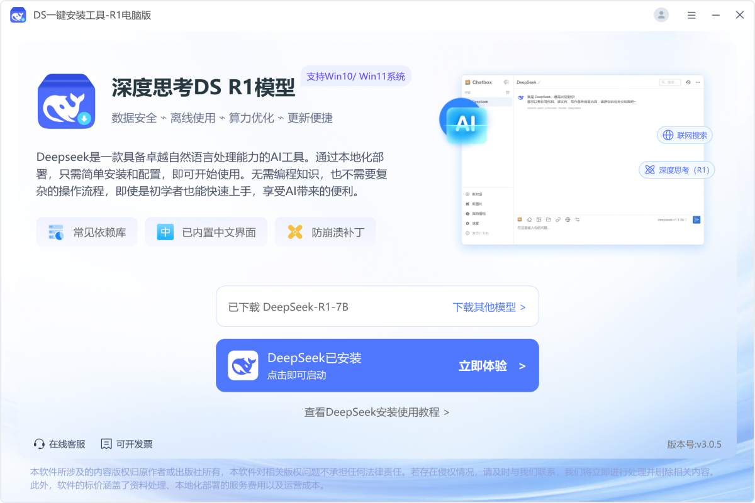Open the 下载其他模型 link
This screenshot has width=755, height=503.
point(489,307)
